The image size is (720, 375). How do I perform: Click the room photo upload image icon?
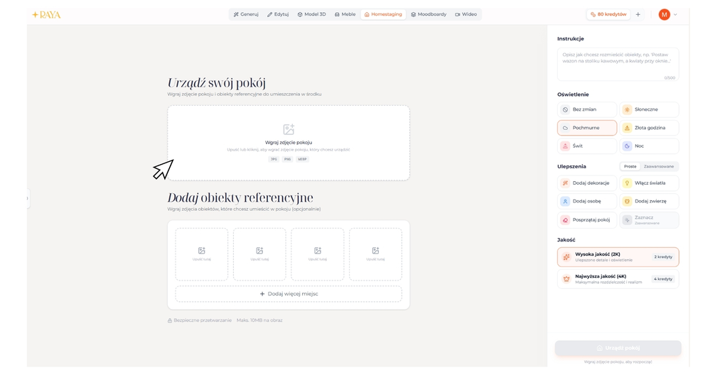pyautogui.click(x=289, y=129)
